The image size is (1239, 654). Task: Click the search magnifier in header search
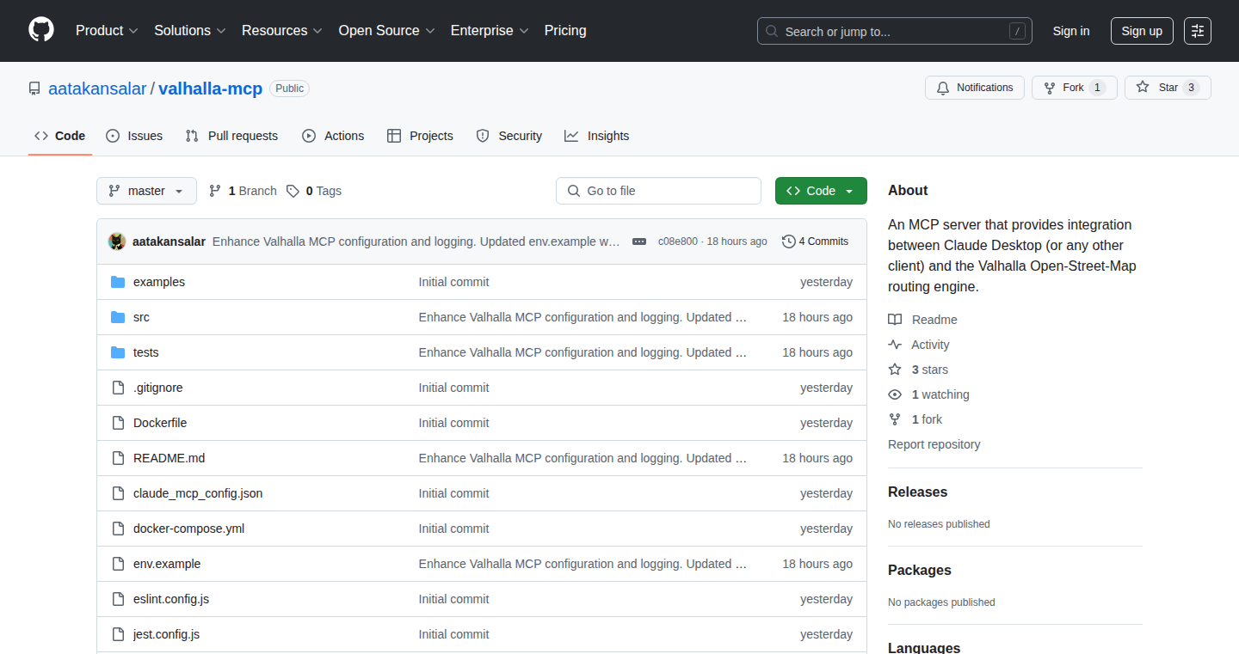pyautogui.click(x=772, y=32)
